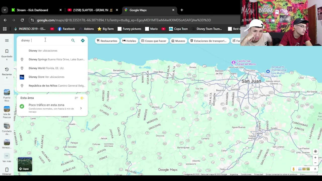Open the Big Farm bookmark
322x181 pixels.
(105, 29)
